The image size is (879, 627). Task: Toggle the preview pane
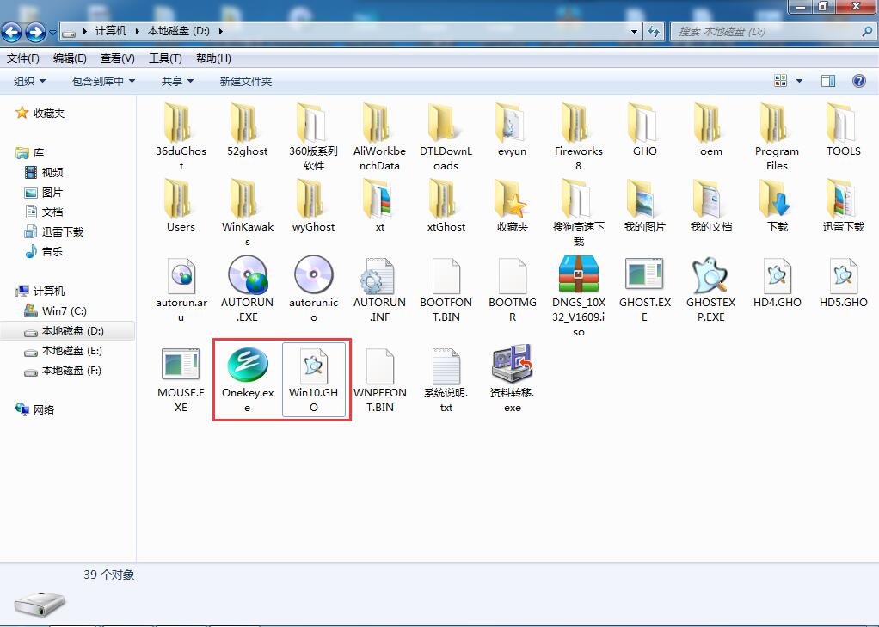click(x=827, y=80)
